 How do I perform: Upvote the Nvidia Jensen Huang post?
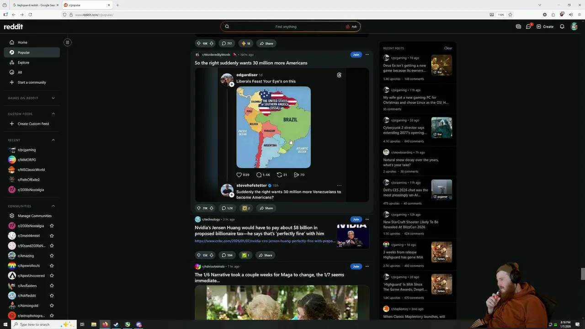(199, 255)
